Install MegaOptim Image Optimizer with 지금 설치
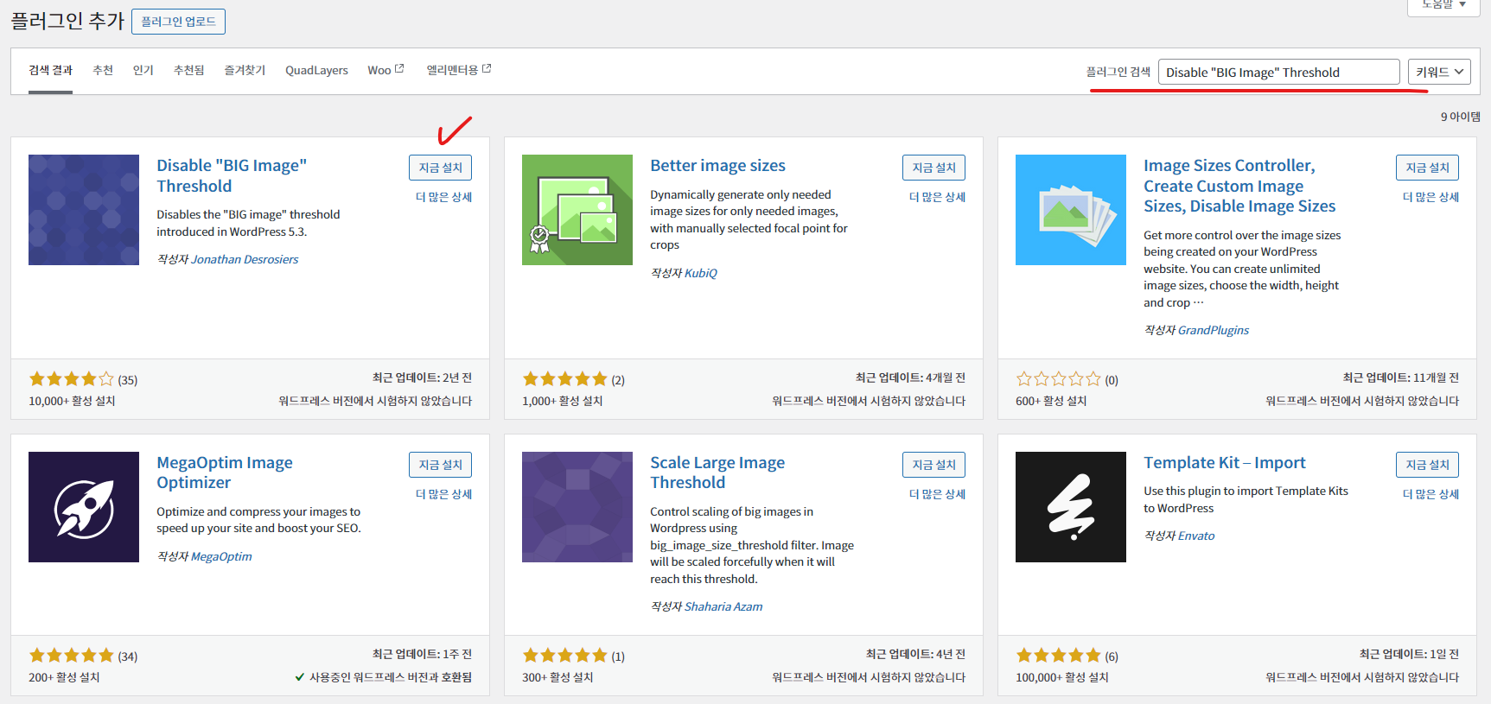The image size is (1491, 704). click(x=440, y=465)
